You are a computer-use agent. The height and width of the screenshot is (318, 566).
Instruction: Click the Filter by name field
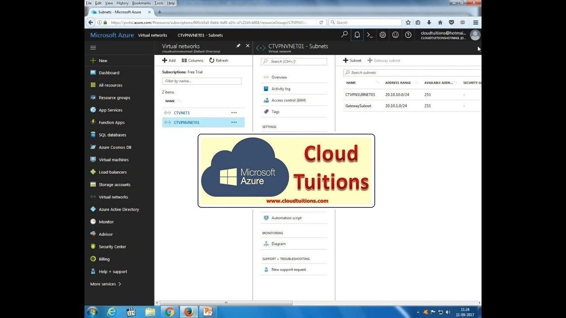202,81
